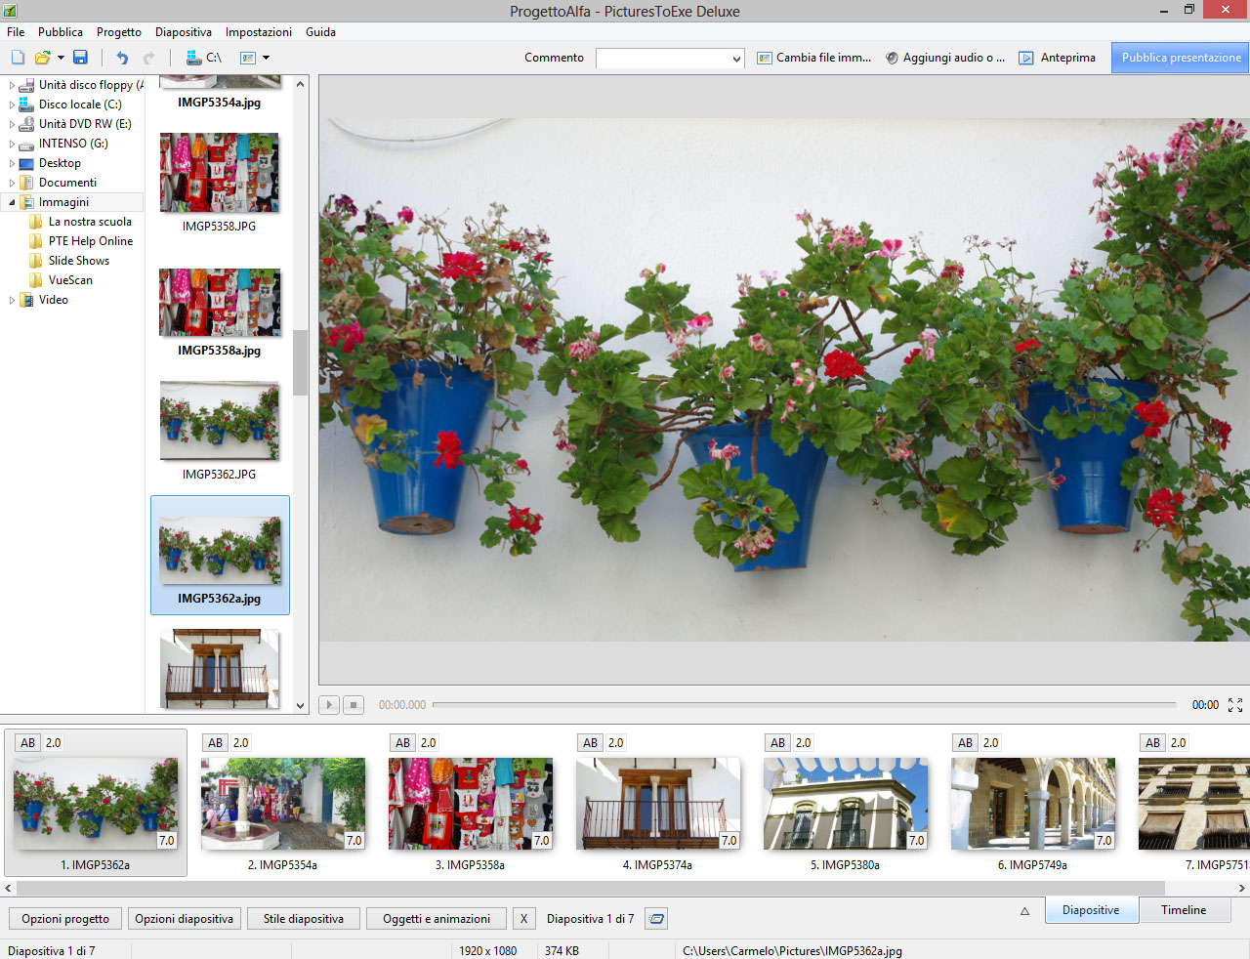Click the AB transition icon on slide 3

[x=402, y=743]
